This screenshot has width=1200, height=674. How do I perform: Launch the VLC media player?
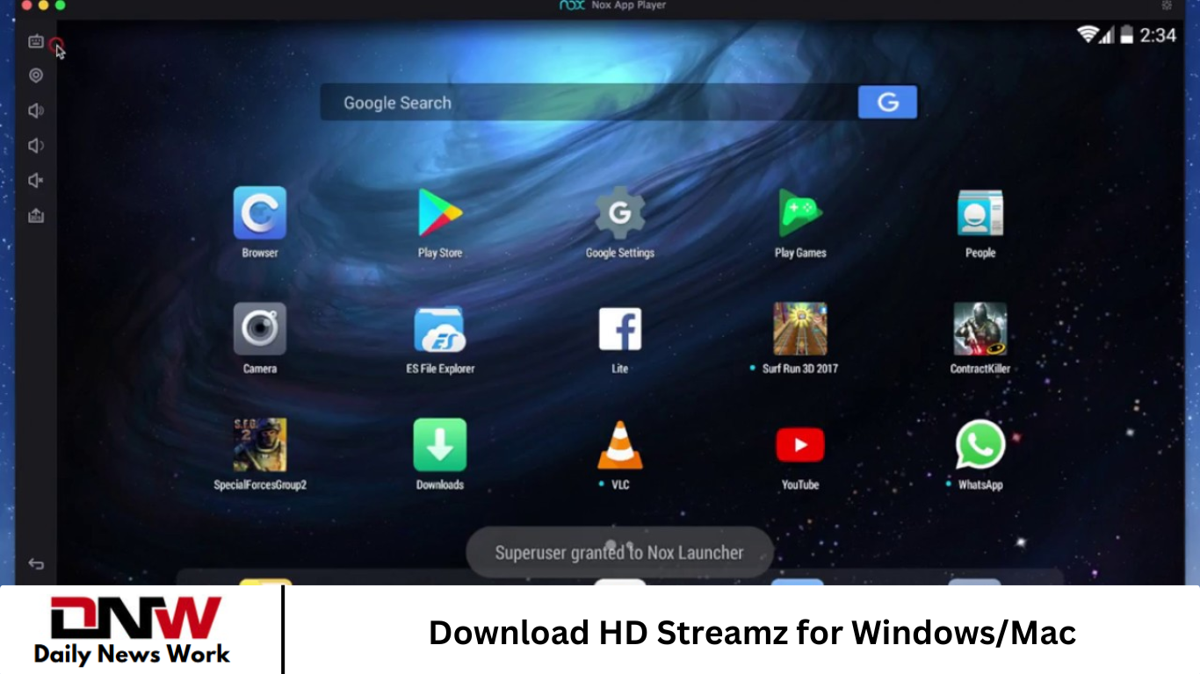(x=620, y=445)
